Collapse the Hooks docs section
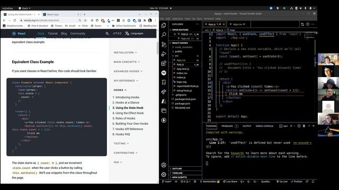Image resolution: width=339 pixels, height=190 pixels. (x=120, y=90)
